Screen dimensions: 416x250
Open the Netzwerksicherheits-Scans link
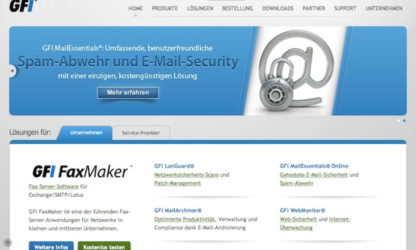pyautogui.click(x=187, y=175)
